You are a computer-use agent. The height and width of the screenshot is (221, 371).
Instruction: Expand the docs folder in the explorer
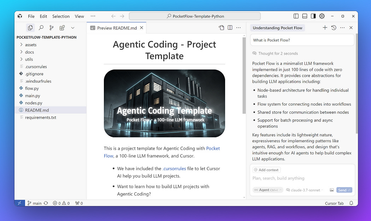[29, 52]
